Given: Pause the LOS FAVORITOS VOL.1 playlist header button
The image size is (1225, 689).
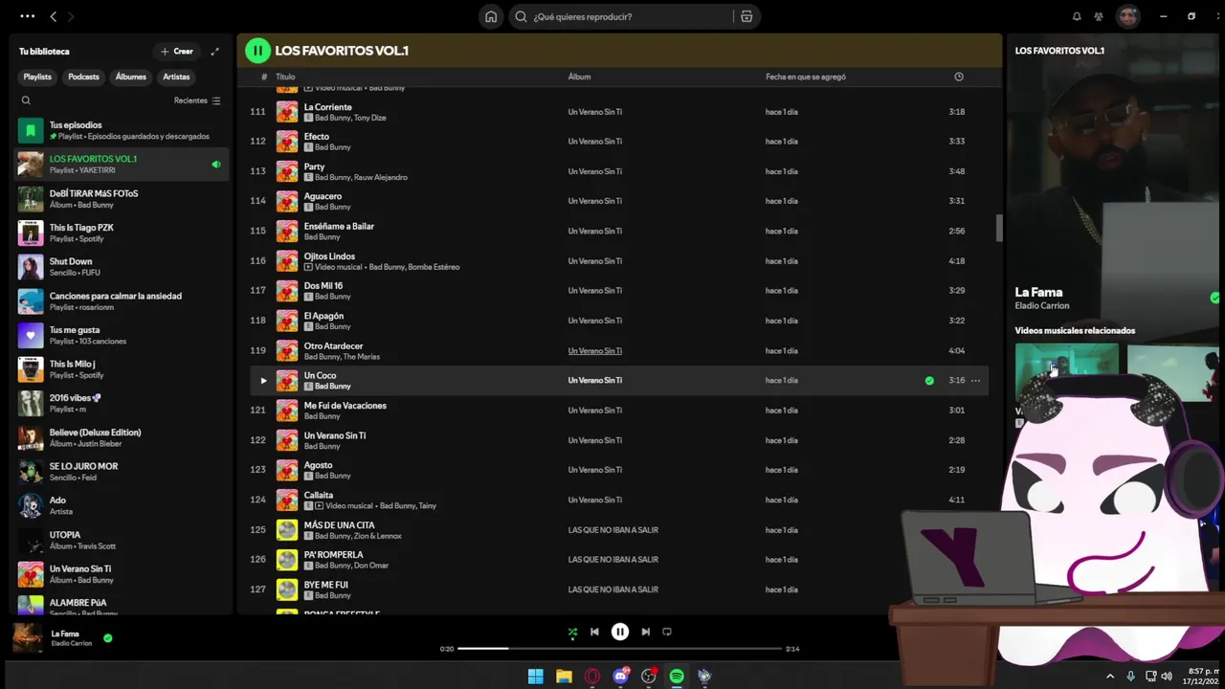Looking at the screenshot, I should tap(257, 51).
